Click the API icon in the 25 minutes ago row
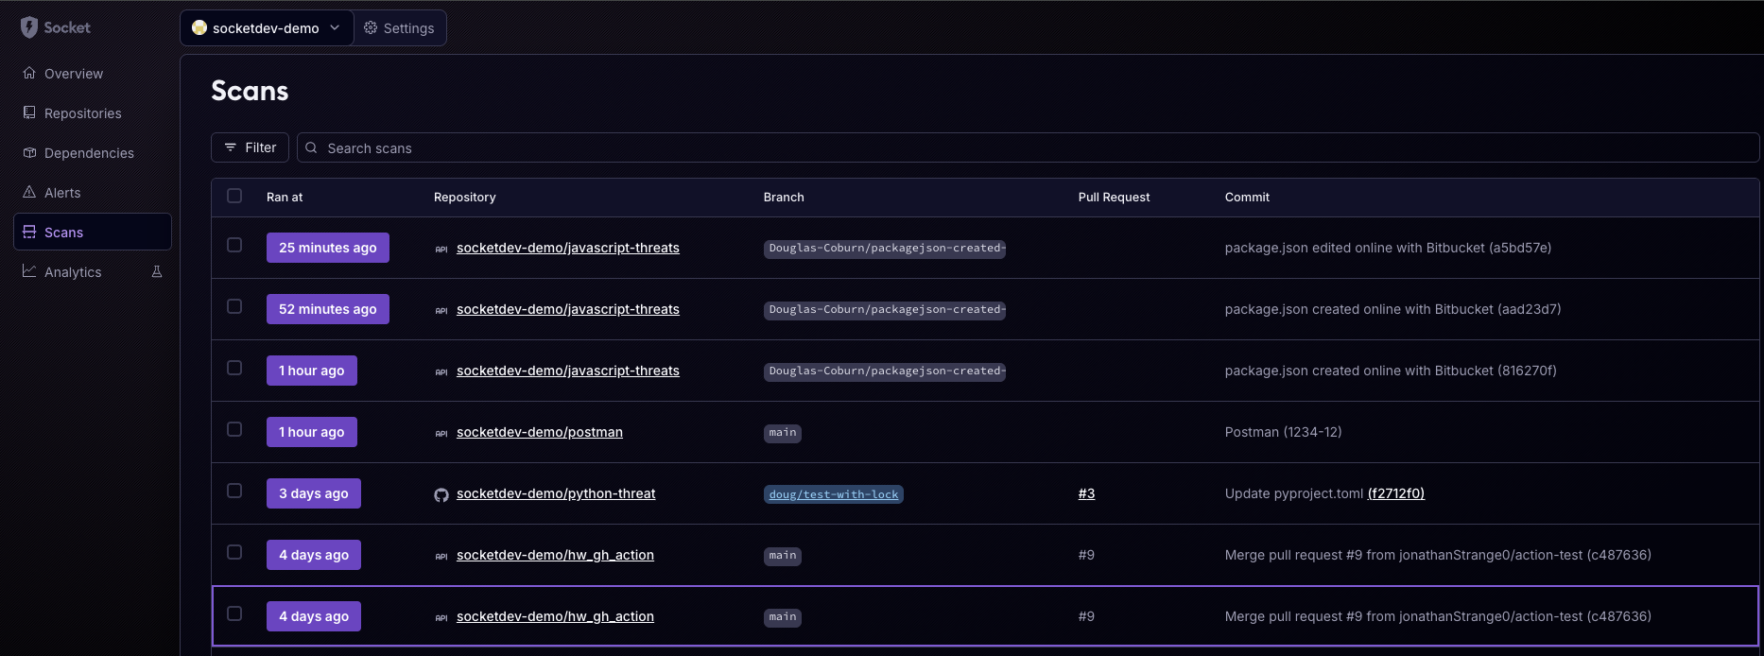 click(x=441, y=250)
